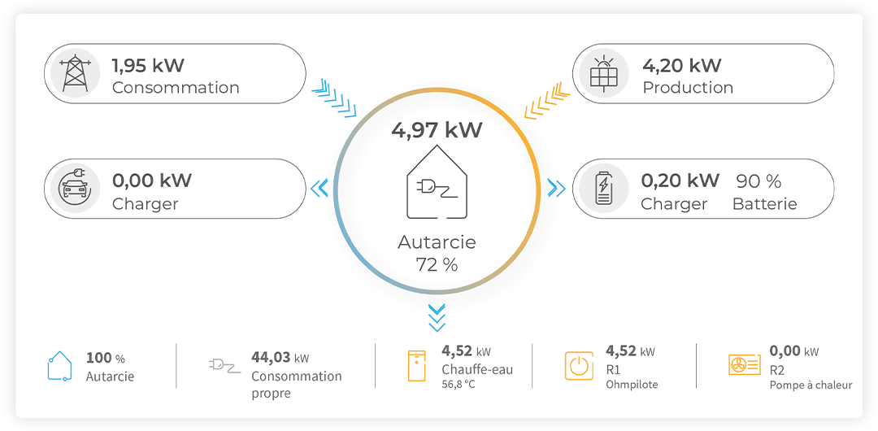Click the blue arrows pointing to battery
The height and width of the screenshot is (431, 878).
pyautogui.click(x=556, y=189)
